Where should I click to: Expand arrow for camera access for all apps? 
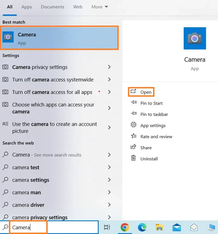coord(109,92)
